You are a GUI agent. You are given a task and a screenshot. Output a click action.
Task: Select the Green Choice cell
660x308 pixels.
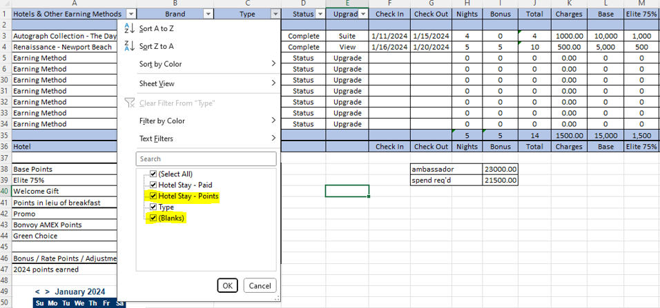65,236
